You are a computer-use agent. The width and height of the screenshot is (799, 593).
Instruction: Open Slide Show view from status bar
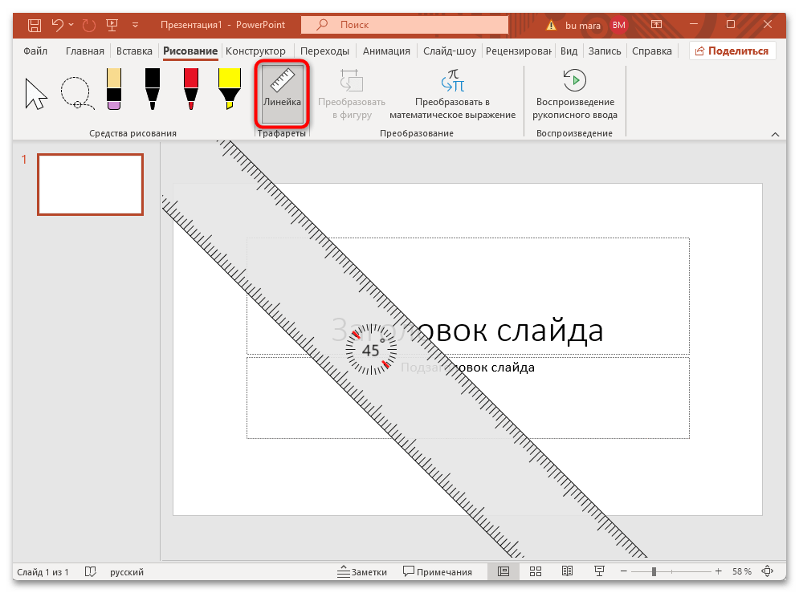[599, 571]
